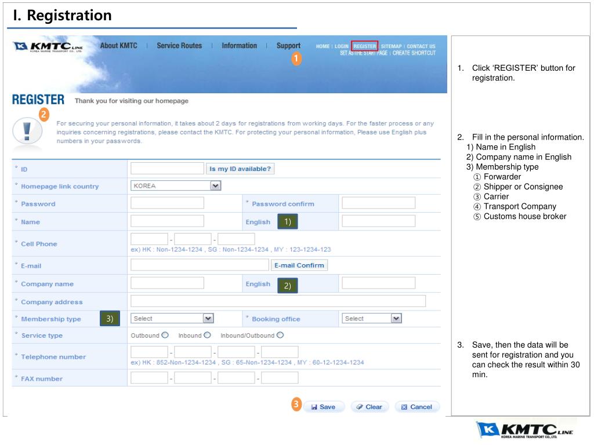The image size is (594, 445).
Task: Open the About KMTC menu
Action: [x=118, y=46]
